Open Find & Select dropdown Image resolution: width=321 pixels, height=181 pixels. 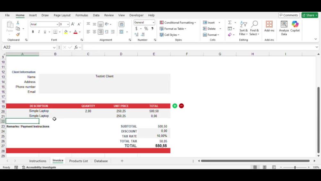pos(255,28)
